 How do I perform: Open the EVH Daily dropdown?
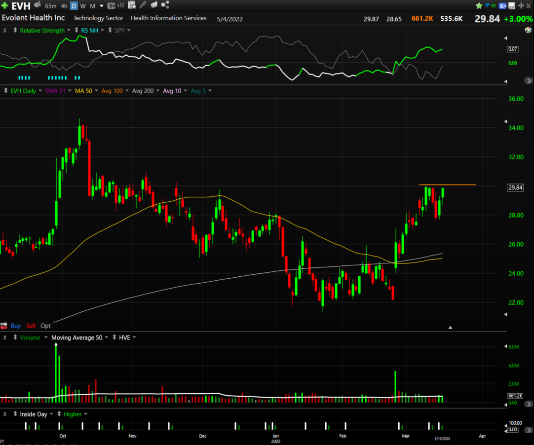click(x=40, y=91)
